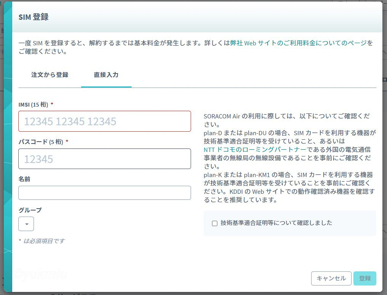
Task: Click the パスコード (5 桁) field label
Action: tap(41, 142)
